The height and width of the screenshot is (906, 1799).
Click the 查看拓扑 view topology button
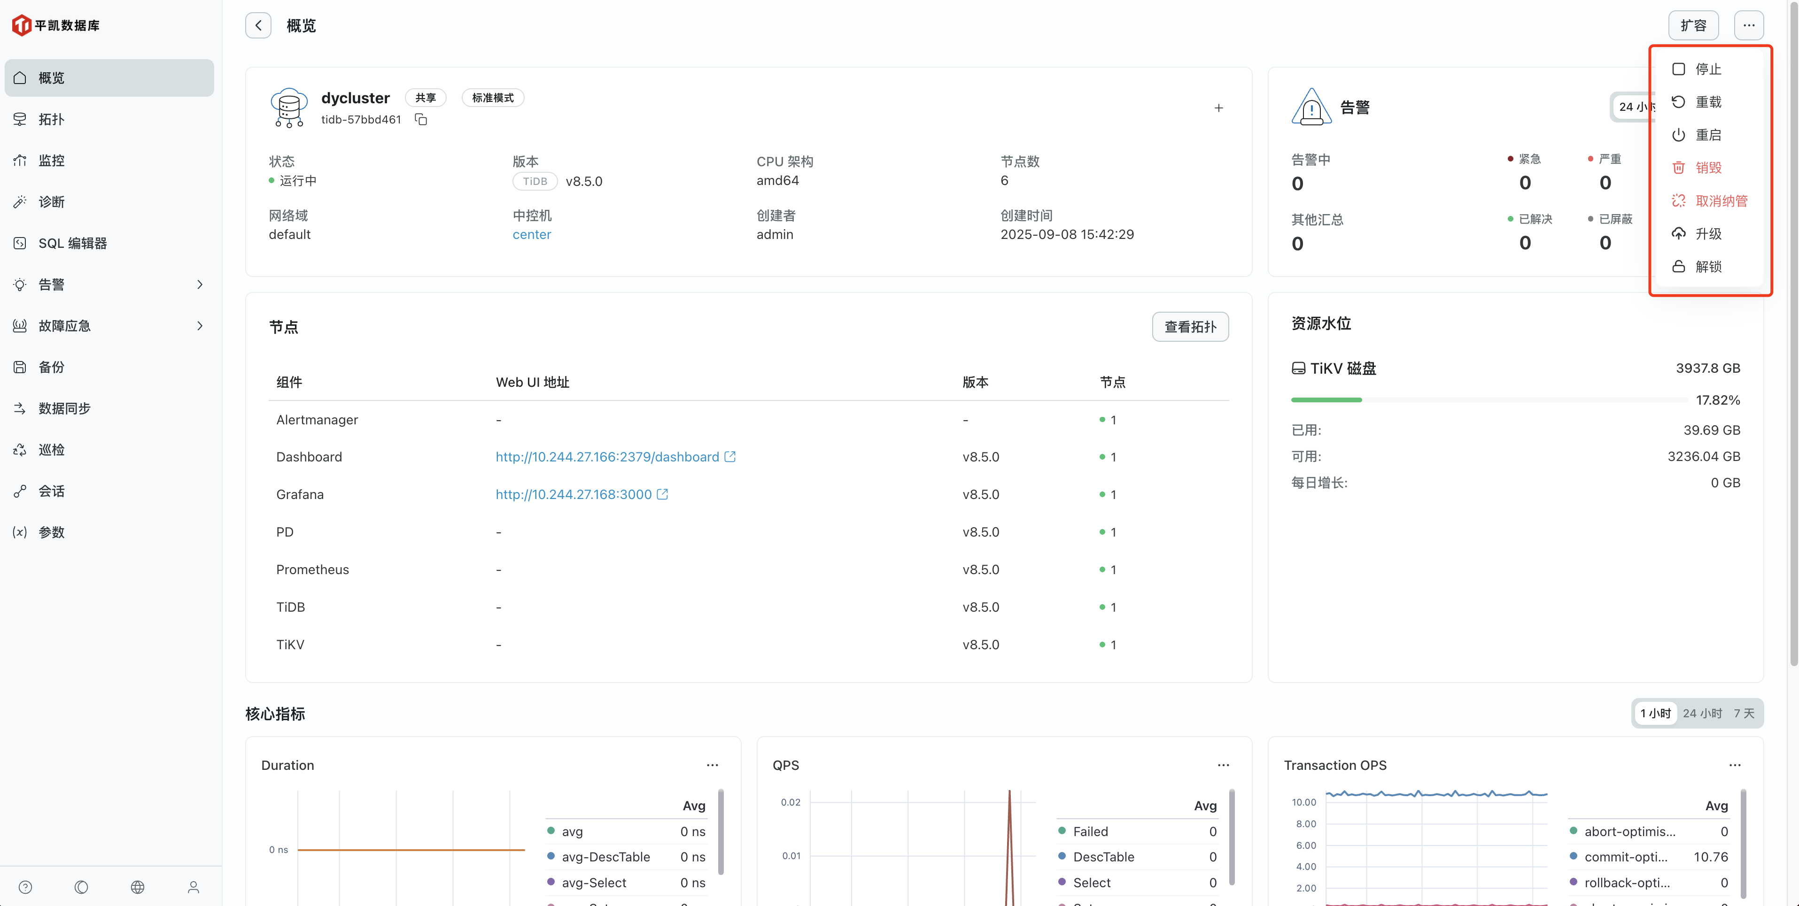tap(1190, 327)
